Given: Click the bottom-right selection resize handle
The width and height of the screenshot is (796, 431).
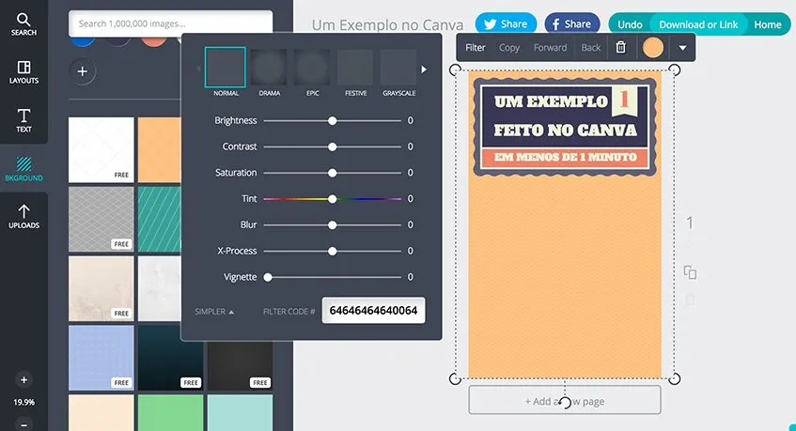Looking at the screenshot, I should pos(674,378).
